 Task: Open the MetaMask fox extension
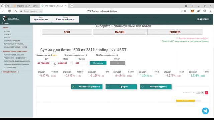pos(192,11)
